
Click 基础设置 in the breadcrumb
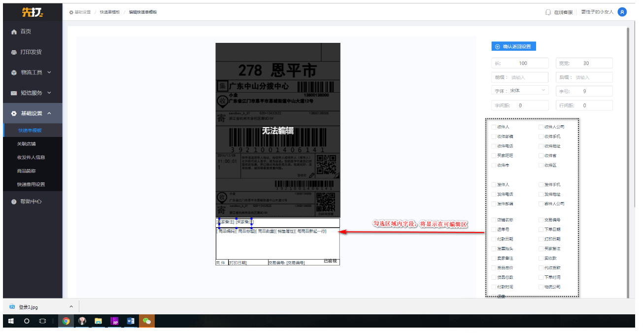click(x=83, y=12)
